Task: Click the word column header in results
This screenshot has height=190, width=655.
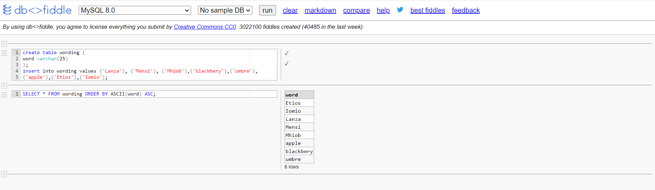Action: point(299,95)
